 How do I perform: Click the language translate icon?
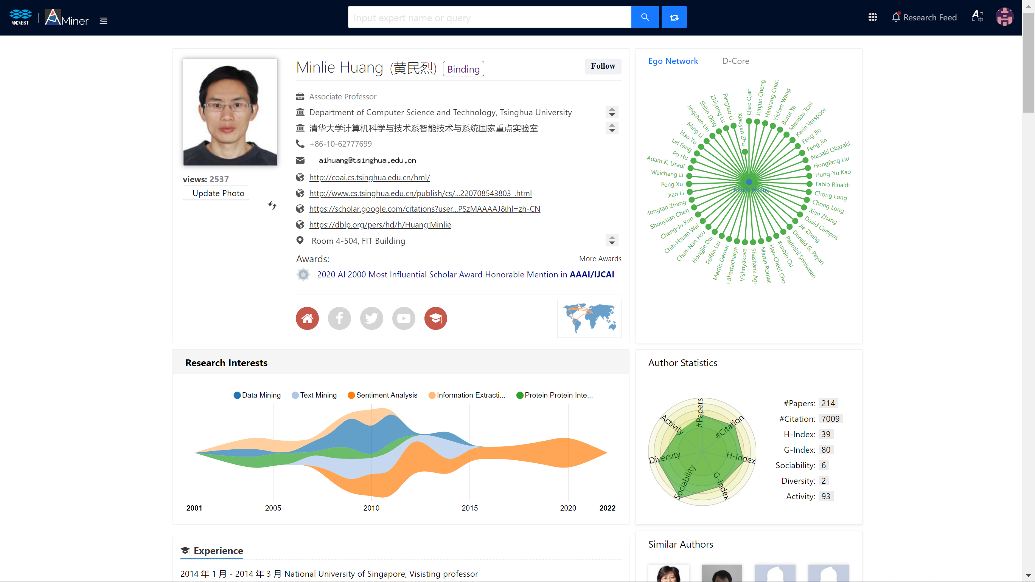(977, 17)
